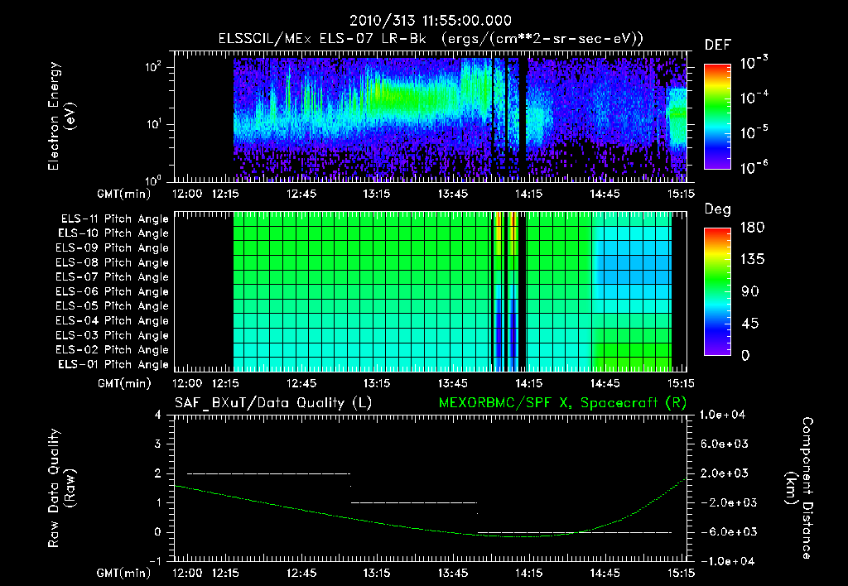Viewport: 848px width, 586px height.
Task: Click the GMT(min) label under the spectrogram
Action: (124, 194)
